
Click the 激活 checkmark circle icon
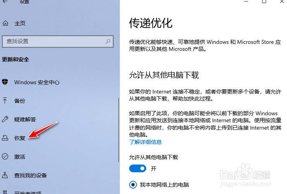pos(5,156)
